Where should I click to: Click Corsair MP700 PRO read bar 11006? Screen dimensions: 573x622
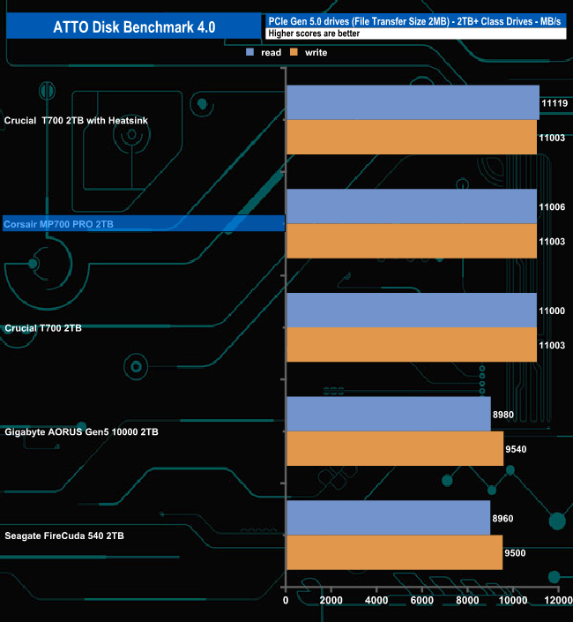point(412,206)
